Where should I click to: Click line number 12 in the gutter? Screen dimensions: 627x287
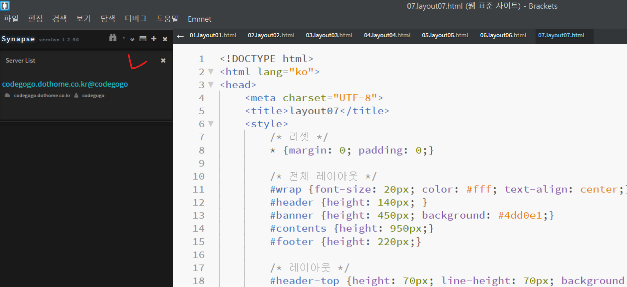198,202
